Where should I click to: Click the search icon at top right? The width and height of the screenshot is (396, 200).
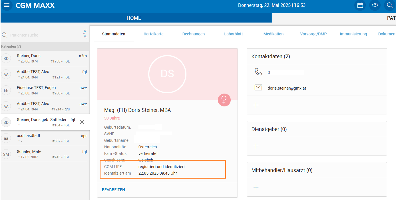coord(389,5)
